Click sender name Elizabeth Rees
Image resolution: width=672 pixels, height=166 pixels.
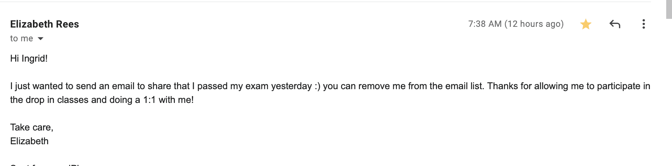coord(45,24)
